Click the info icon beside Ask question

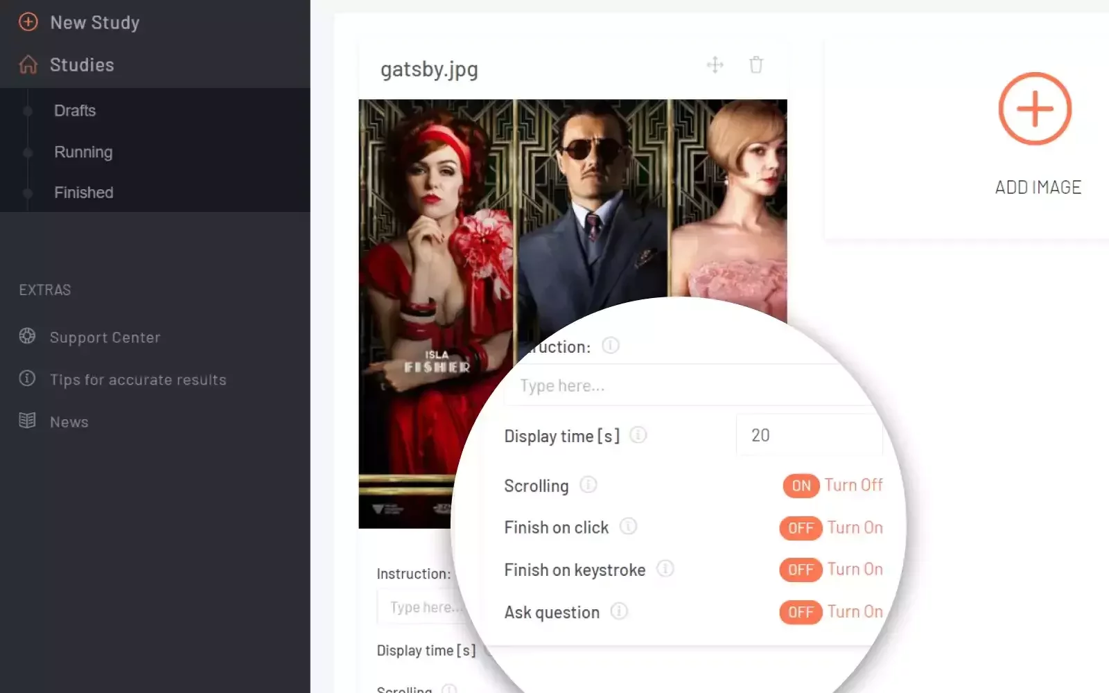click(619, 611)
